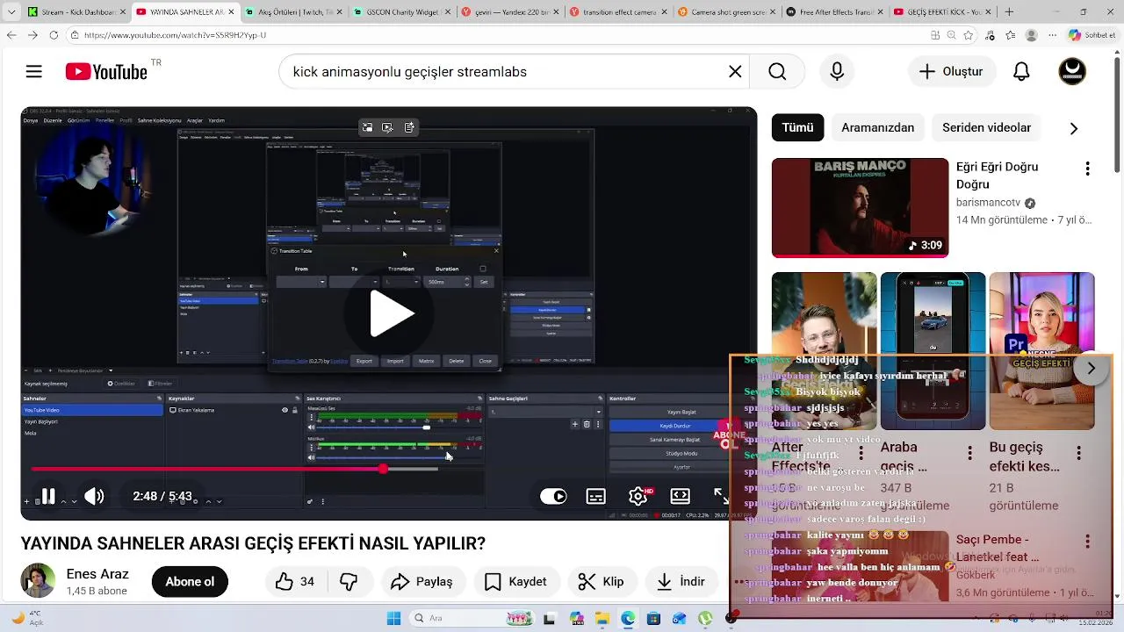Switch to the Free After Effects Transitions tab
This screenshot has height=632, width=1124.
[x=832, y=12]
